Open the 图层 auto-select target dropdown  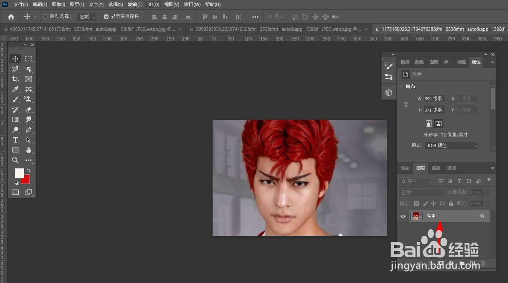click(87, 17)
